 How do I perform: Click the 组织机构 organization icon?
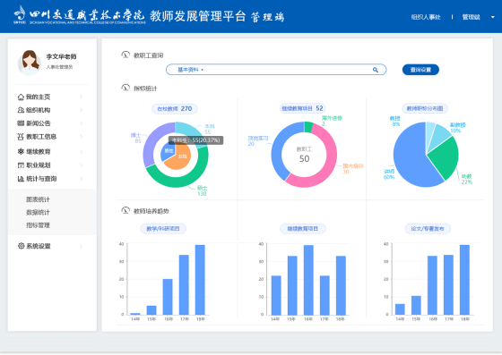pos(21,110)
